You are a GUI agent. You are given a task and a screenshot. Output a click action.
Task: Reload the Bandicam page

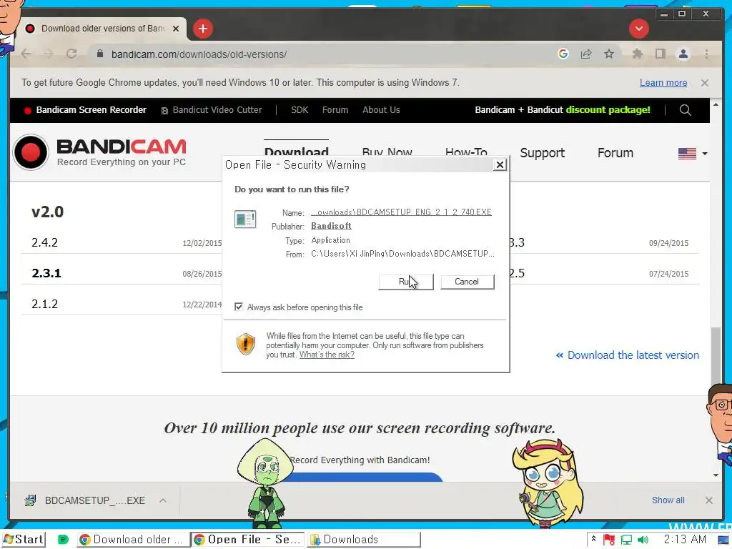point(71,54)
